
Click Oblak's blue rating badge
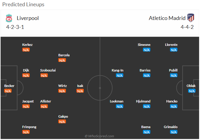[x=192, y=91]
